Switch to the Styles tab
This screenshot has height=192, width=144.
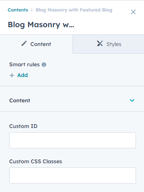tap(108, 44)
